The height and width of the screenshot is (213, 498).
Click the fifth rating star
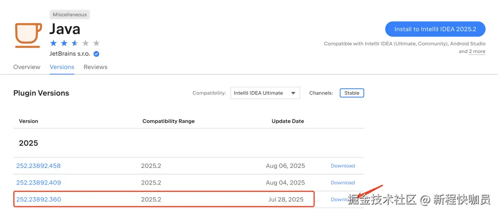pos(96,43)
